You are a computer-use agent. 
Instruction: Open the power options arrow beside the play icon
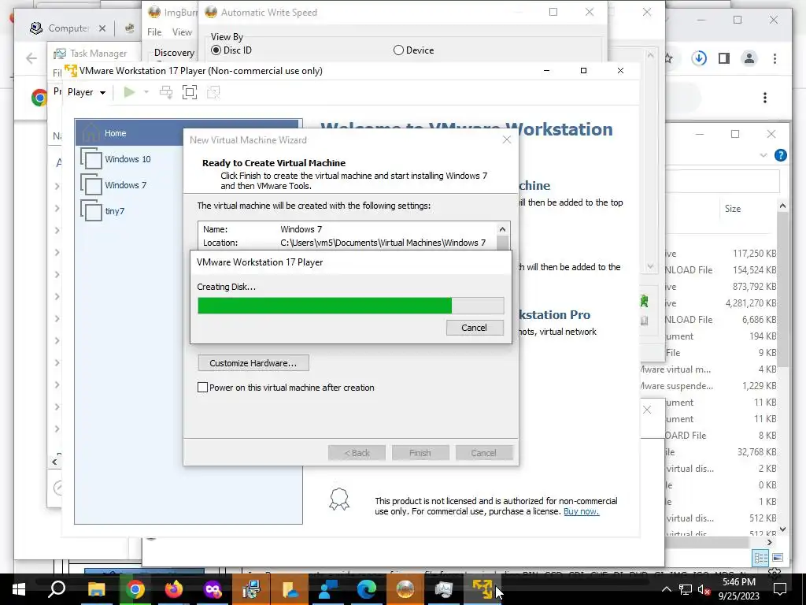click(x=146, y=92)
